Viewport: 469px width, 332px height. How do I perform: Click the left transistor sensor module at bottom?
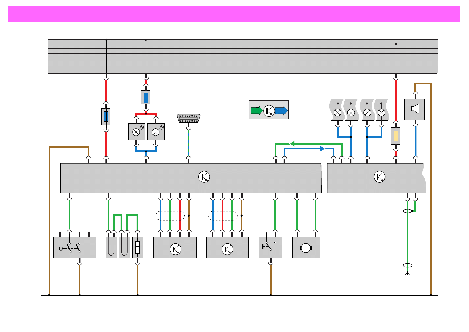(175, 247)
